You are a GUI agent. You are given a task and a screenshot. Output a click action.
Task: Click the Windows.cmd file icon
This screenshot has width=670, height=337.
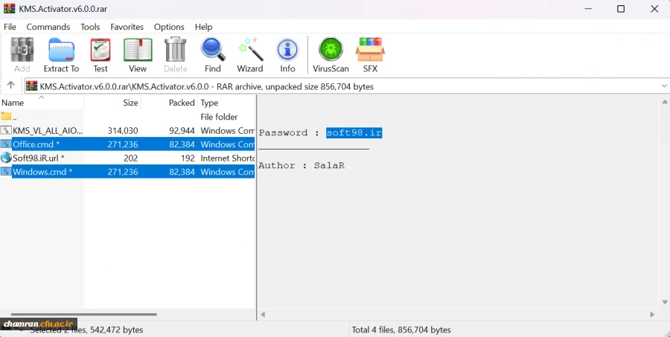6,171
